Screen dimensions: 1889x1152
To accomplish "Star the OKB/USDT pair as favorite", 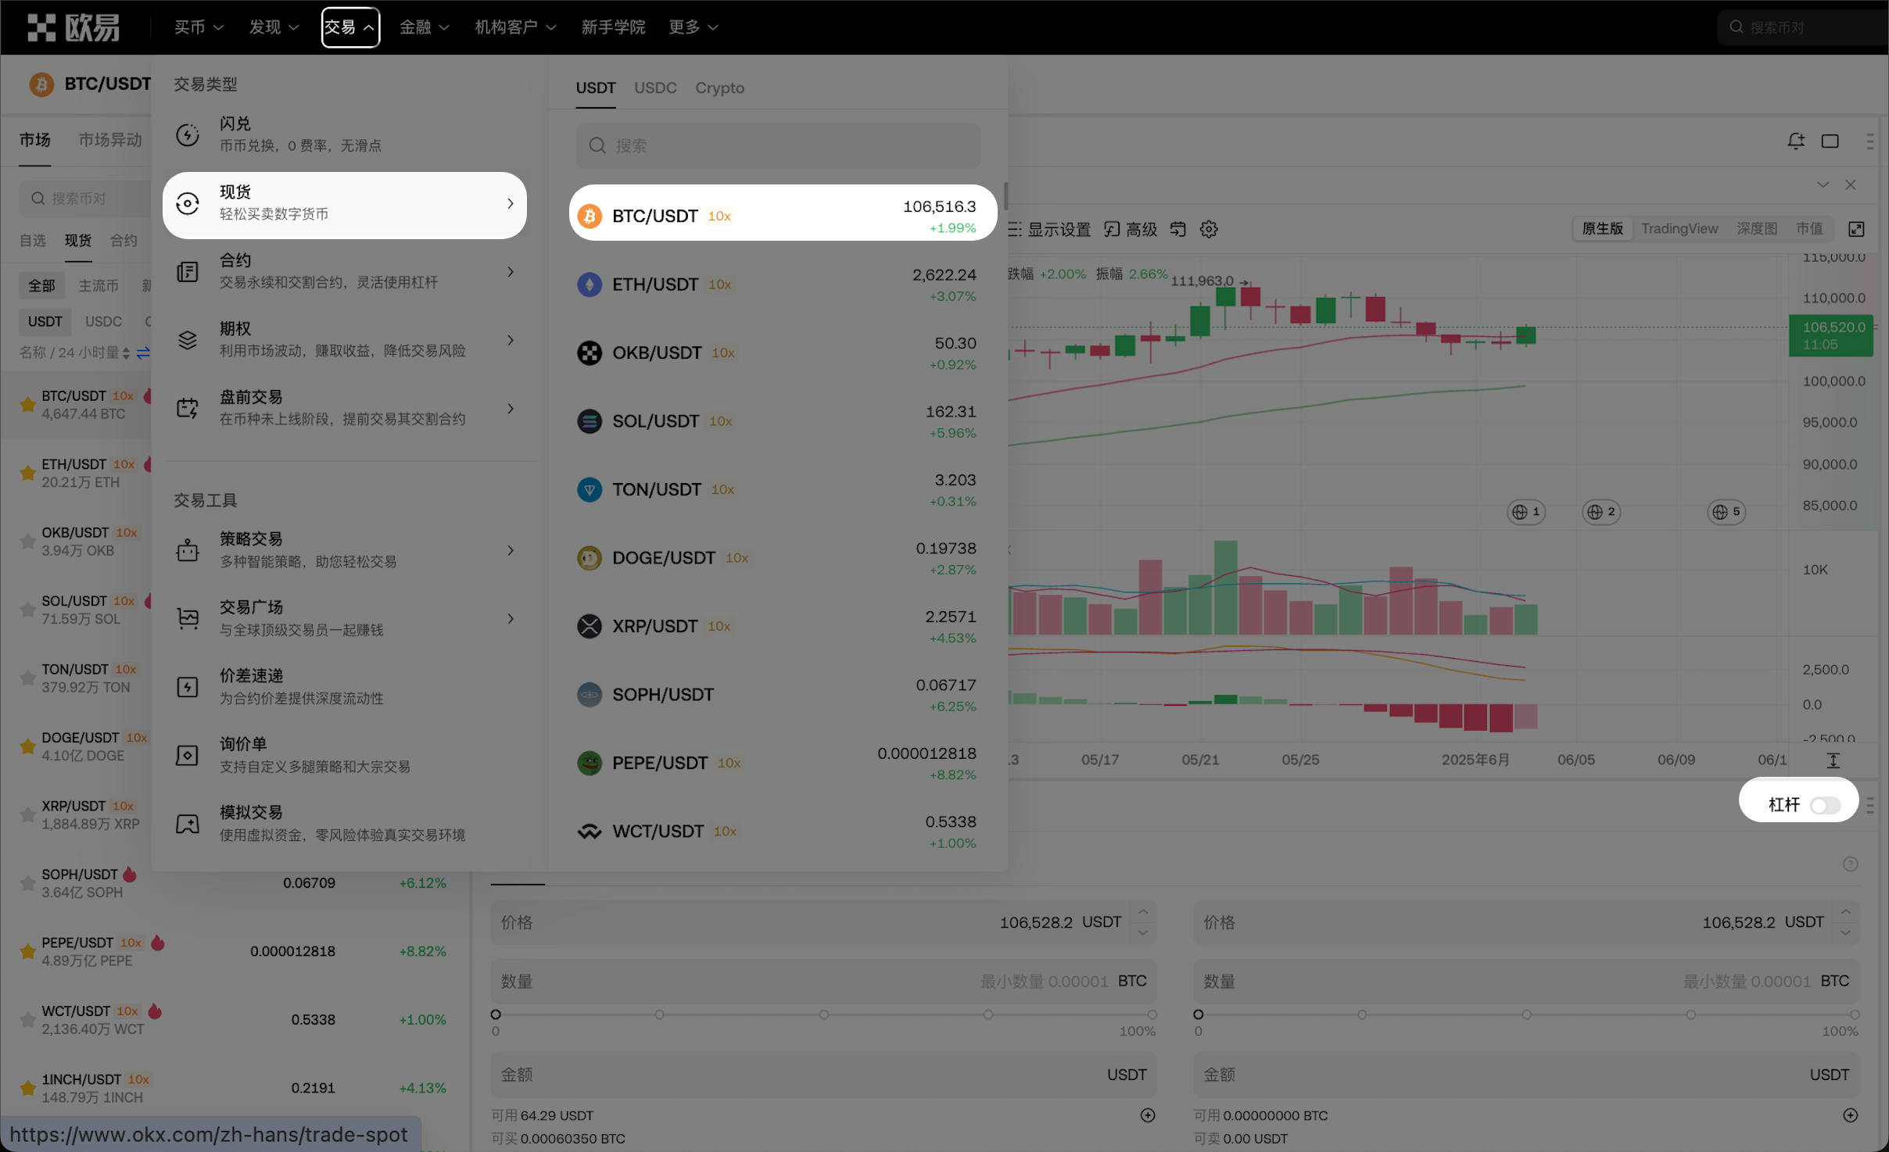I will (x=27, y=541).
